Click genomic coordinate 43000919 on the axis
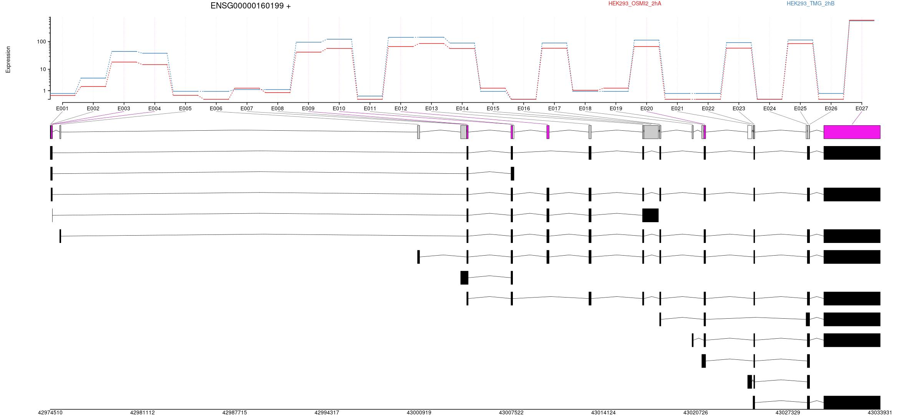 coord(419,412)
